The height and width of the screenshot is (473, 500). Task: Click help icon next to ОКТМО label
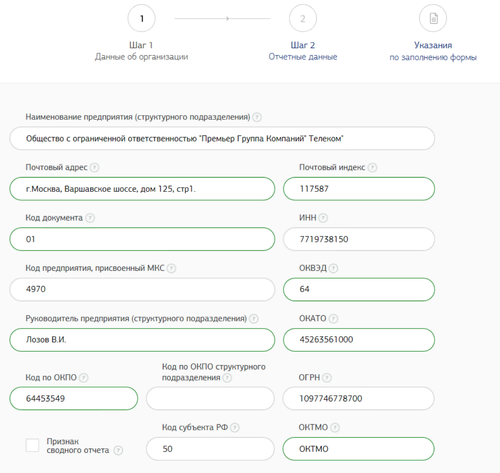coord(335,428)
